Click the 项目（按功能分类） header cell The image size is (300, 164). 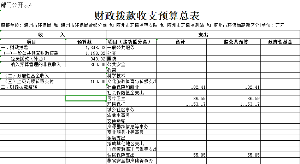coord(129,42)
